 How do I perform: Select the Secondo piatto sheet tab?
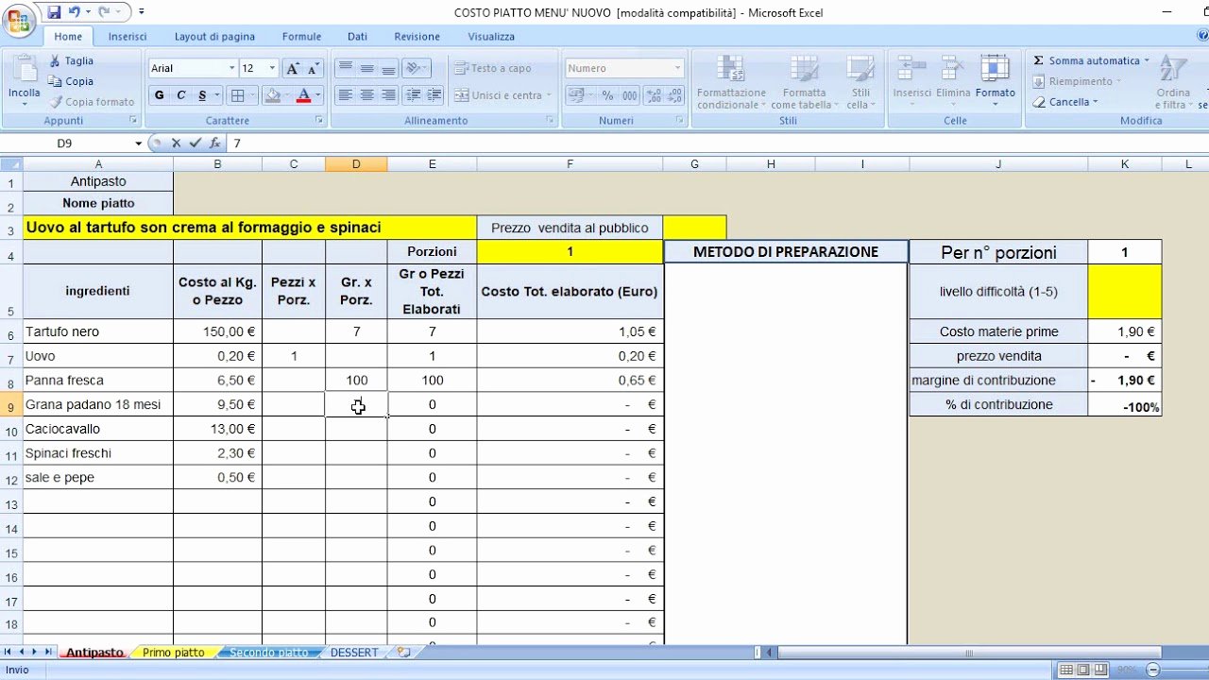pyautogui.click(x=268, y=653)
